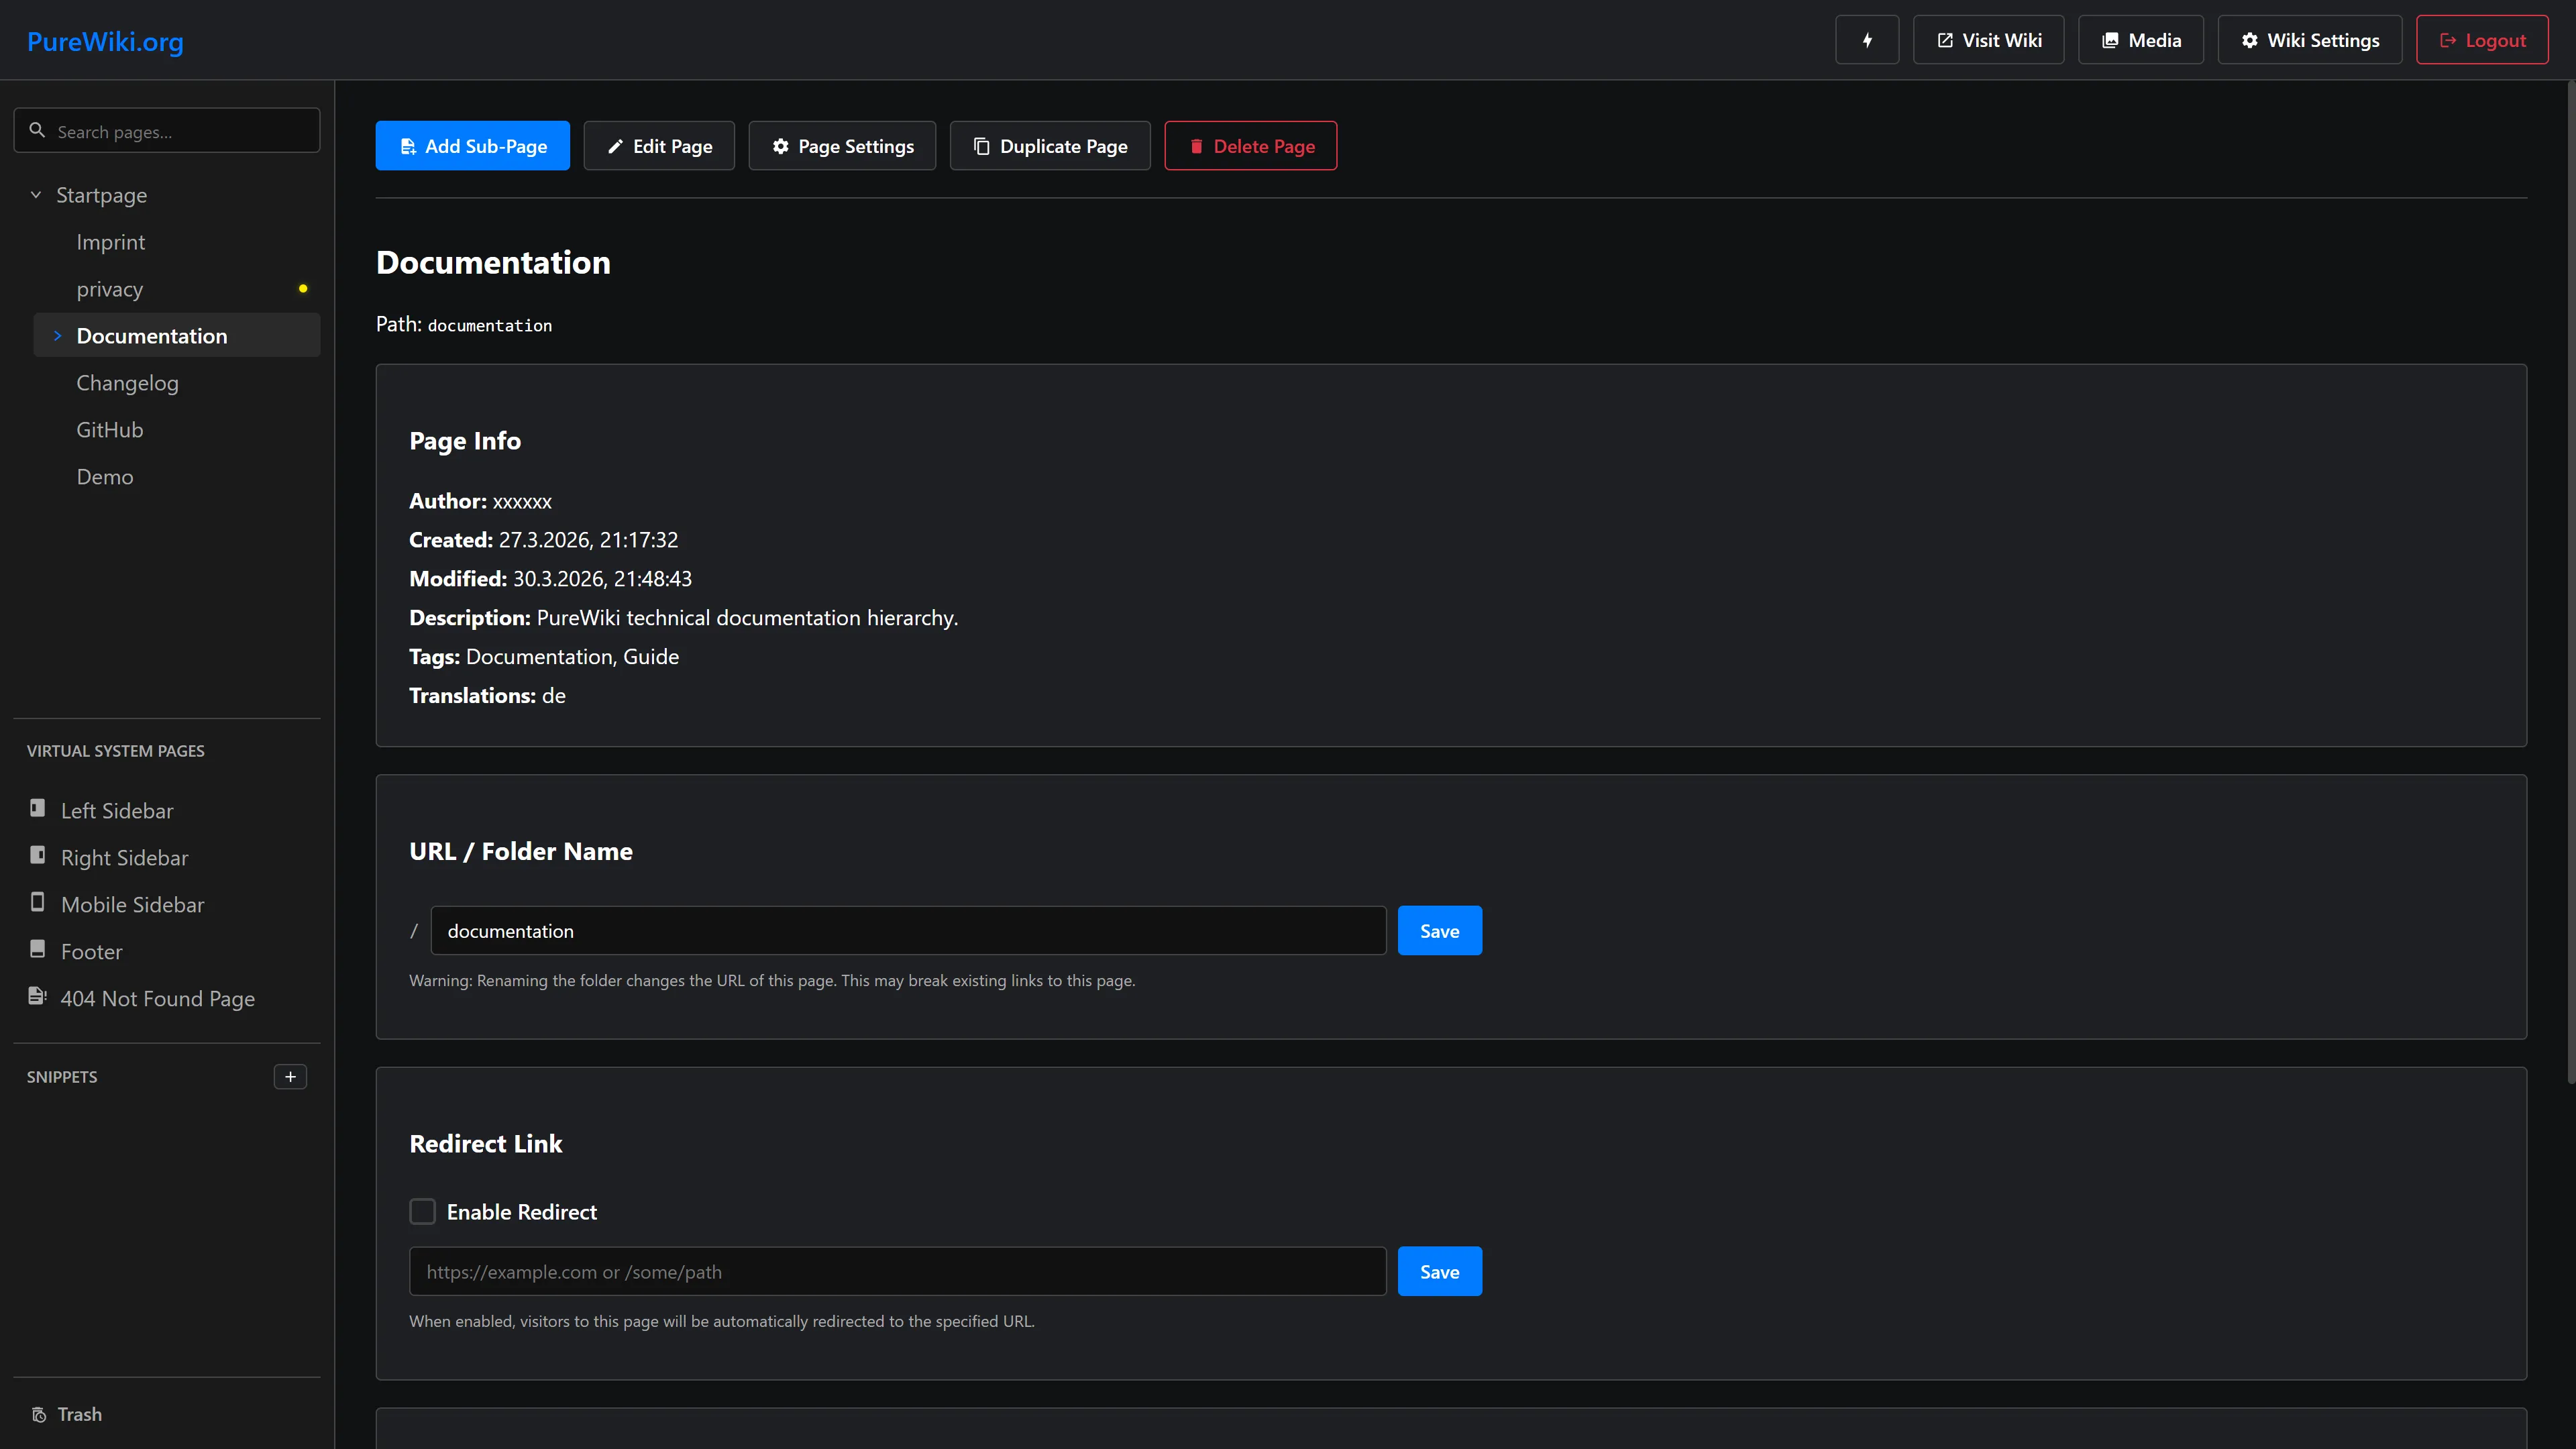2576x1449 pixels.
Task: Log out with the Logout button
Action: click(2482, 40)
